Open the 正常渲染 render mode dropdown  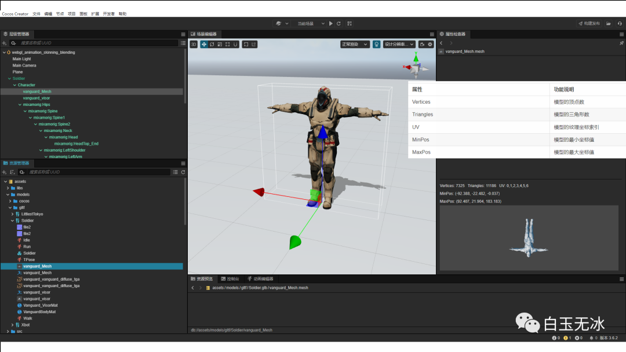click(x=356, y=44)
